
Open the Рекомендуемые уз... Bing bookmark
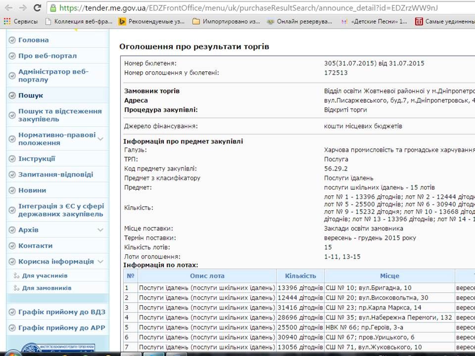coord(151,21)
